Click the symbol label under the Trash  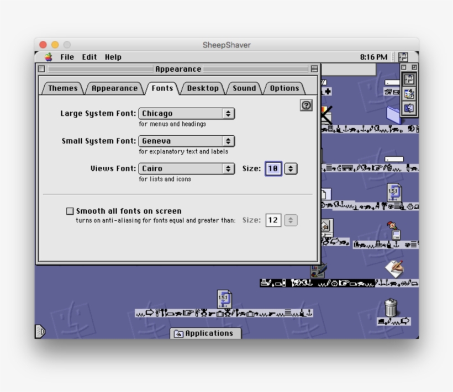[x=394, y=321]
